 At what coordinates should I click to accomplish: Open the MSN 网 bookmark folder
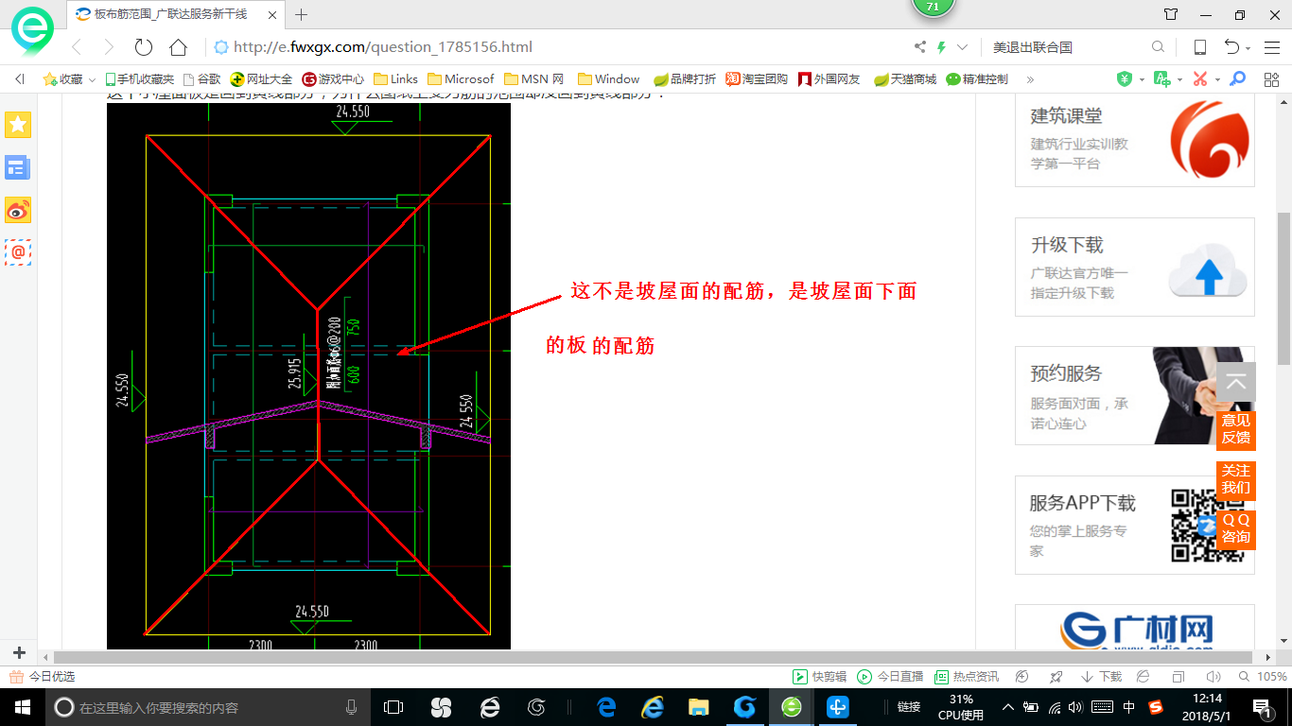(x=534, y=79)
